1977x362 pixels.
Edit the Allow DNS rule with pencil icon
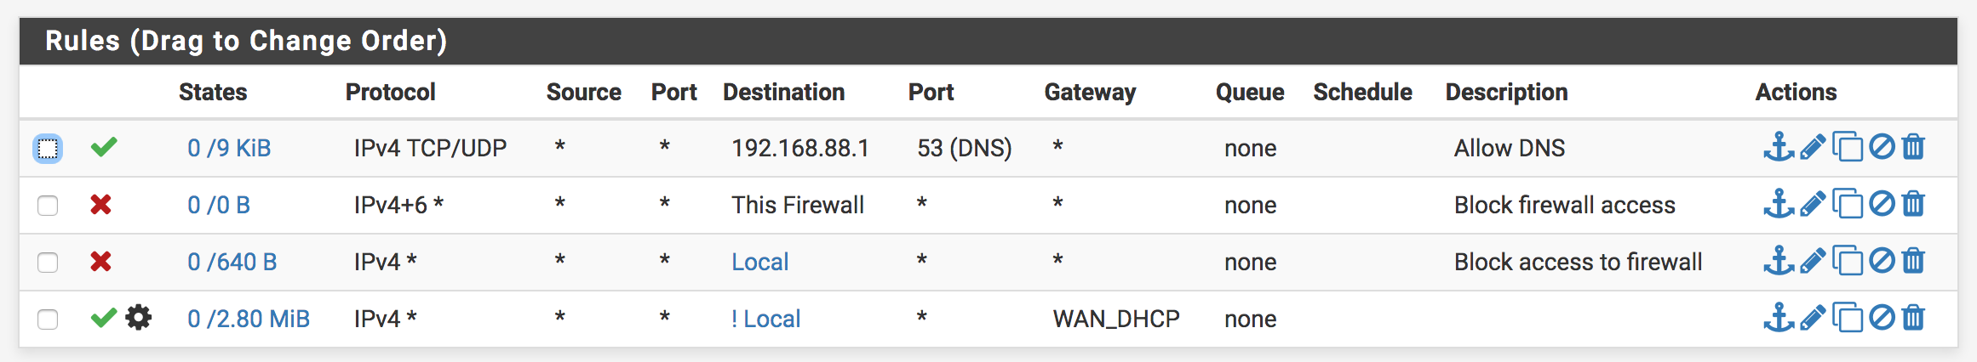tap(1813, 147)
